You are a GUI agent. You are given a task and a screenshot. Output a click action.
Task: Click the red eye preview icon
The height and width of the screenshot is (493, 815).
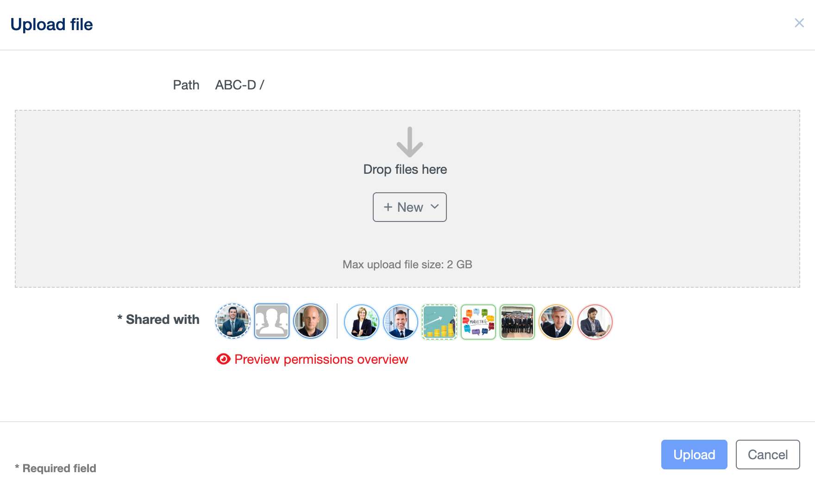(223, 359)
